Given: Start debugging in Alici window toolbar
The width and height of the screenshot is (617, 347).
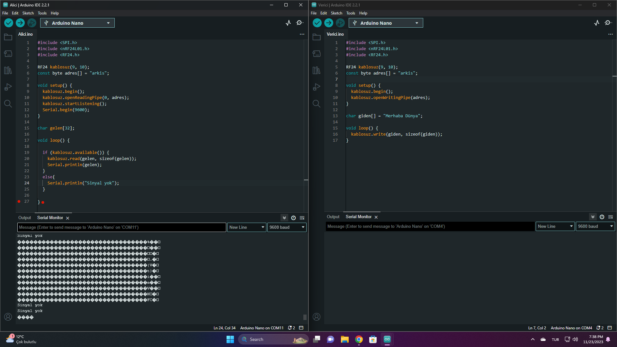Looking at the screenshot, I should coord(31,23).
